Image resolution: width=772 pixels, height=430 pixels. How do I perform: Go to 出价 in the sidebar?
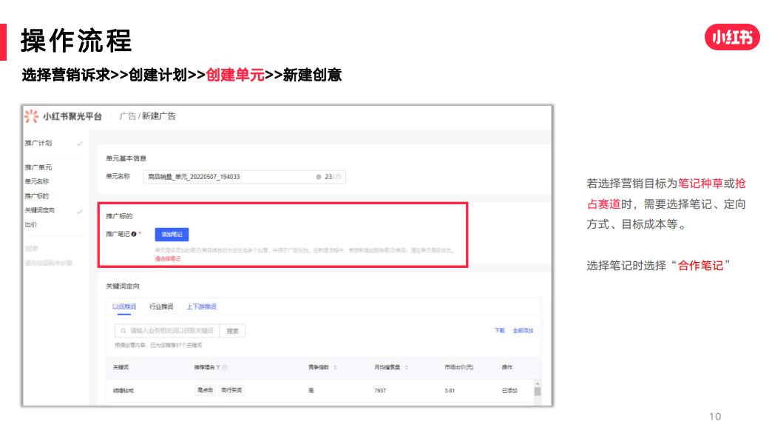[31, 224]
